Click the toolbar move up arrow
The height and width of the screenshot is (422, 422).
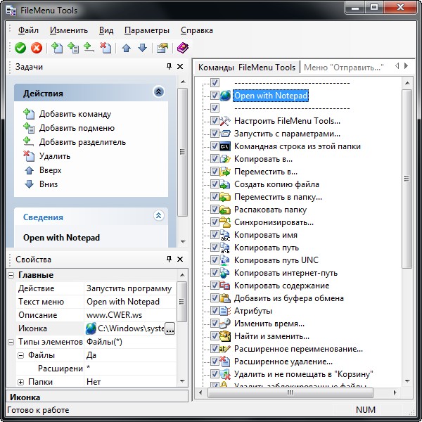(x=127, y=48)
